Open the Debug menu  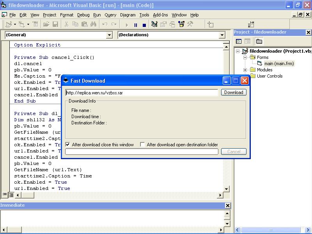coord(83,15)
